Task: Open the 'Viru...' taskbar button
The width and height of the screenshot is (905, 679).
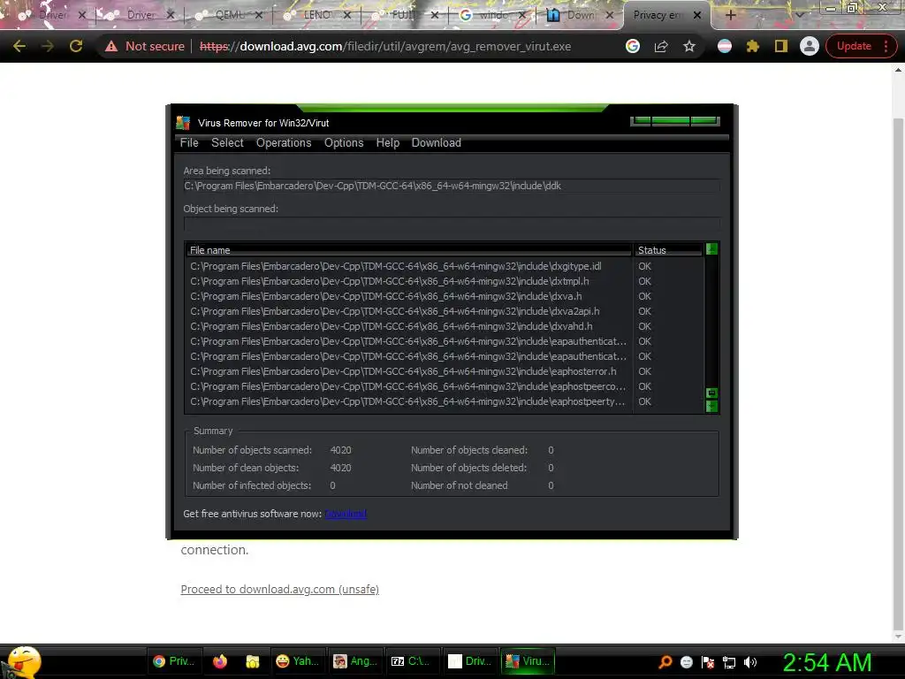Action: pos(527,661)
